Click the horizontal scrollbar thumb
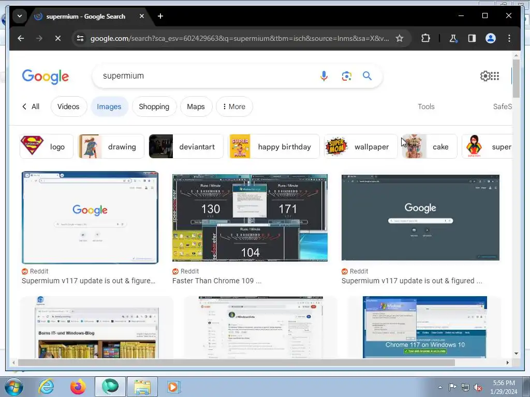 pyautogui.click(x=236, y=362)
